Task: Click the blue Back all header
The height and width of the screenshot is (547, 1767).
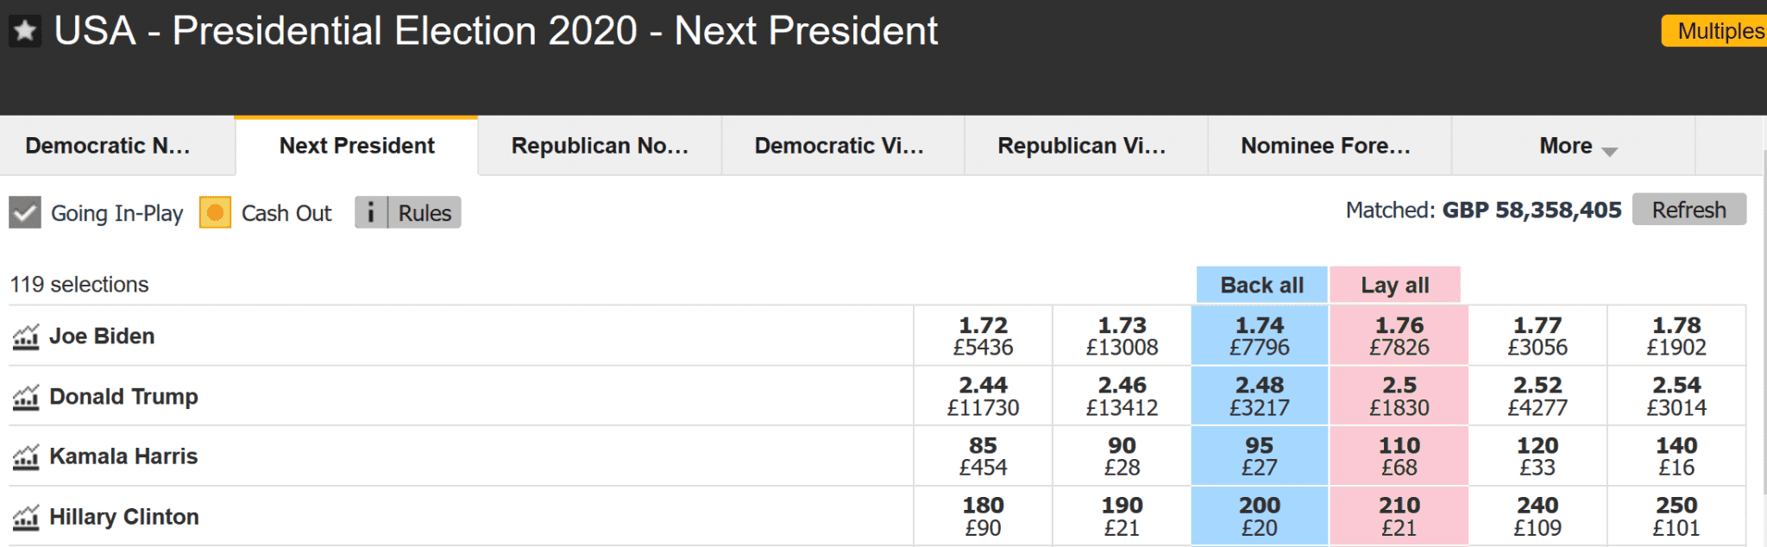Action: point(1261,285)
